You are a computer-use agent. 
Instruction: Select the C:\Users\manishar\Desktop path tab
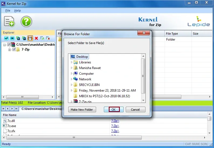pos(42,109)
